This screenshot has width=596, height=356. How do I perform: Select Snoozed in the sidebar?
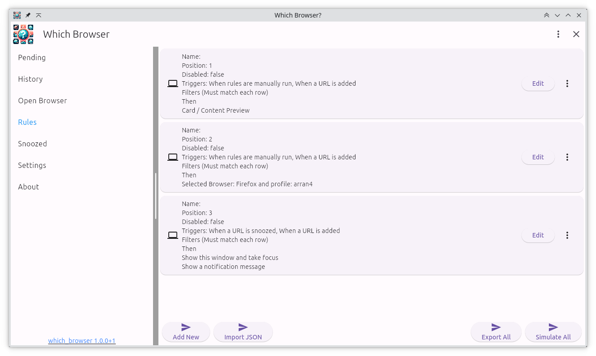tap(32, 144)
